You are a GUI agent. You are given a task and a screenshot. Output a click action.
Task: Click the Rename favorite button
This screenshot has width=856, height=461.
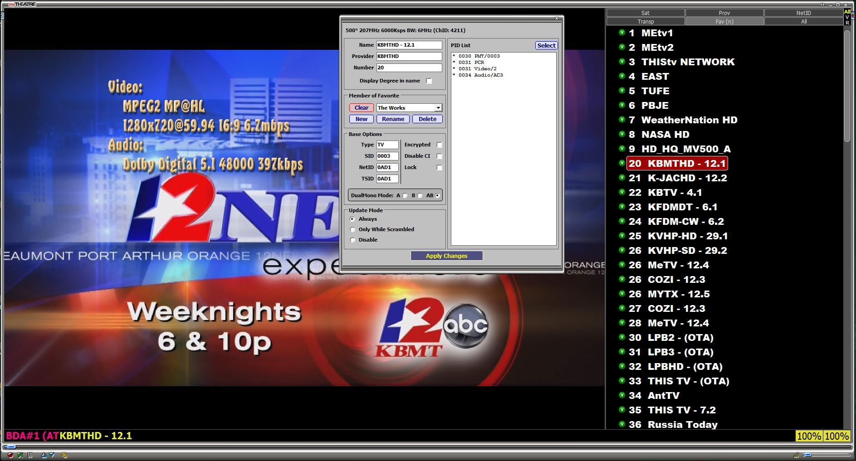[393, 119]
